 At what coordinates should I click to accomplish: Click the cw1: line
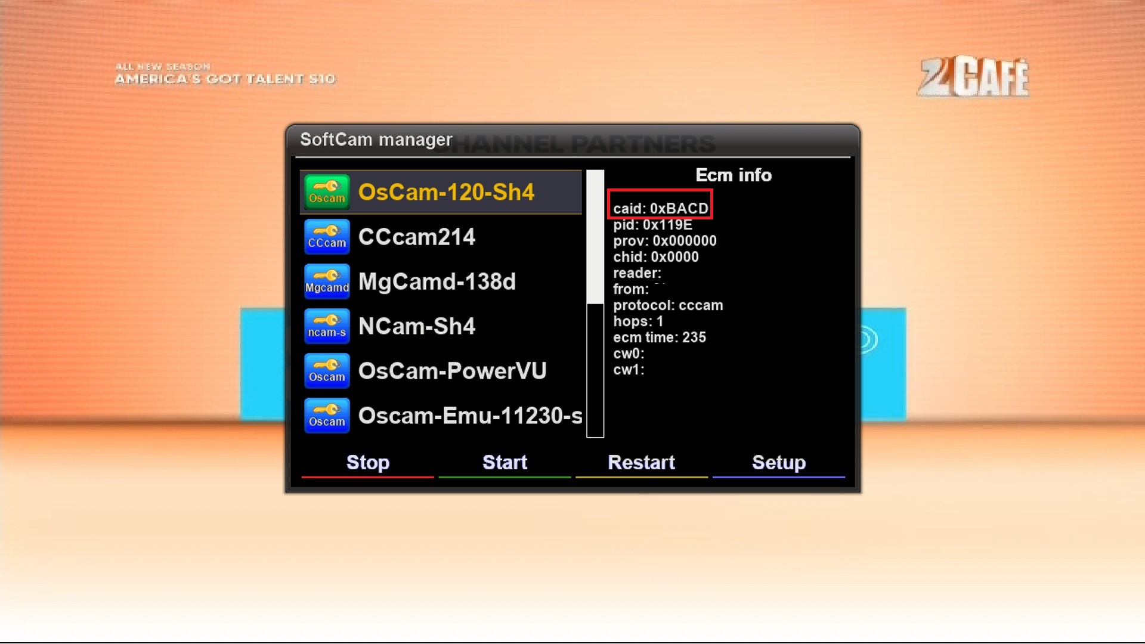[x=629, y=370]
